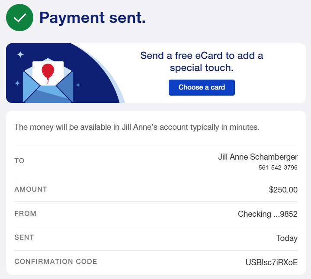Click the money availability message text

[x=137, y=127]
